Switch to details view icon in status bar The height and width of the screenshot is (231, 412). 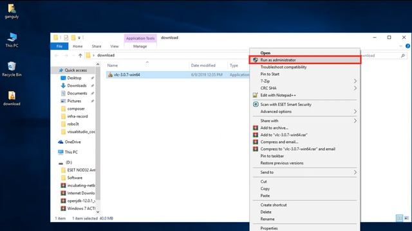(x=399, y=218)
